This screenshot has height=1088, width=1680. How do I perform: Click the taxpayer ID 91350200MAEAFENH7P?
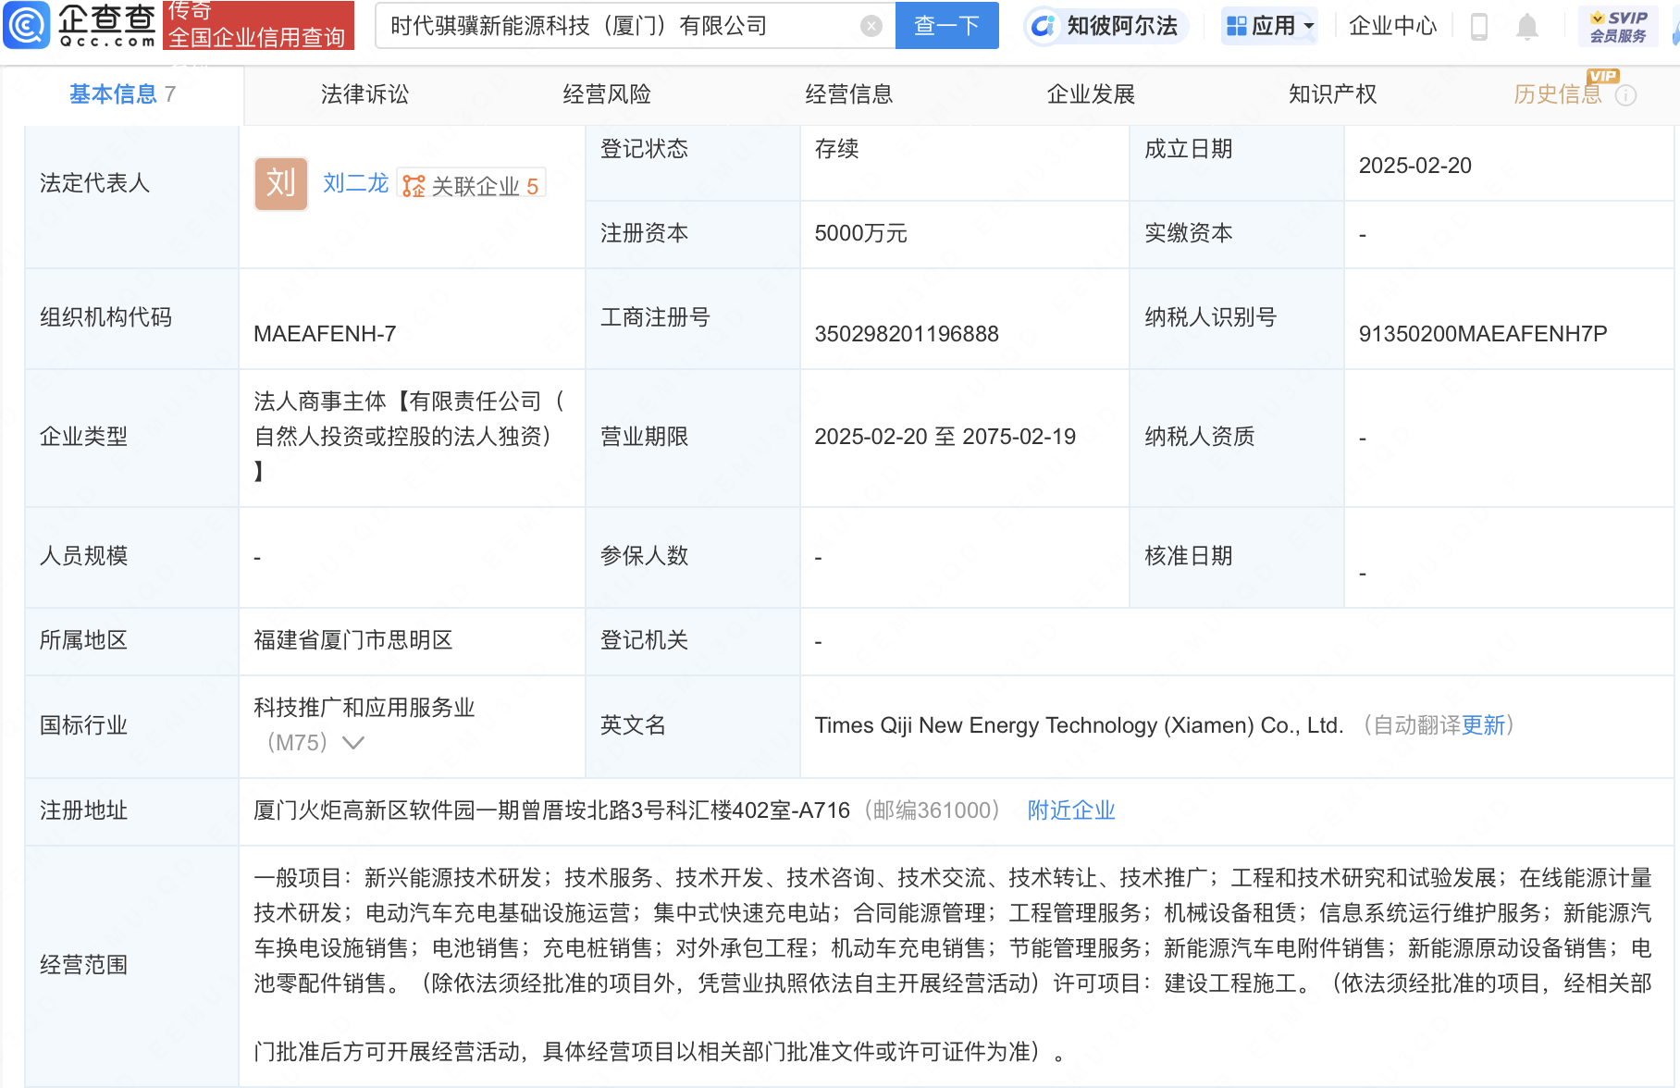1483,334
